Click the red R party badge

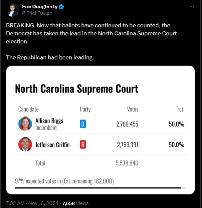pos(83,145)
